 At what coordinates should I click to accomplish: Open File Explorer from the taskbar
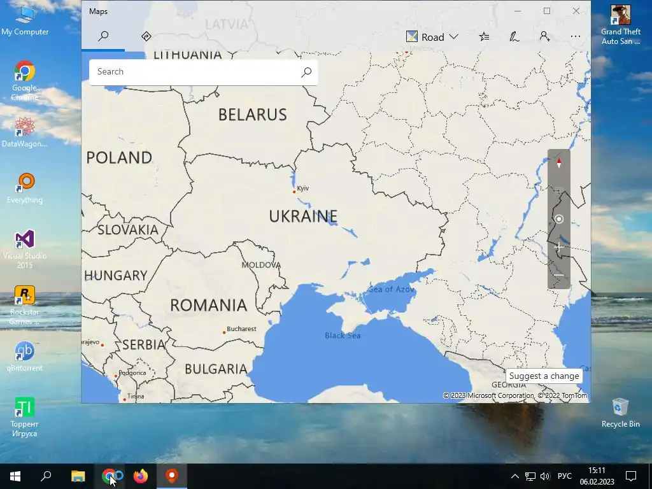click(x=78, y=476)
